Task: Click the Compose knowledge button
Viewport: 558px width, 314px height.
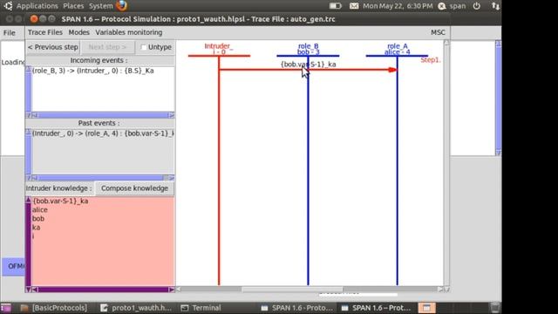Action: pos(134,188)
